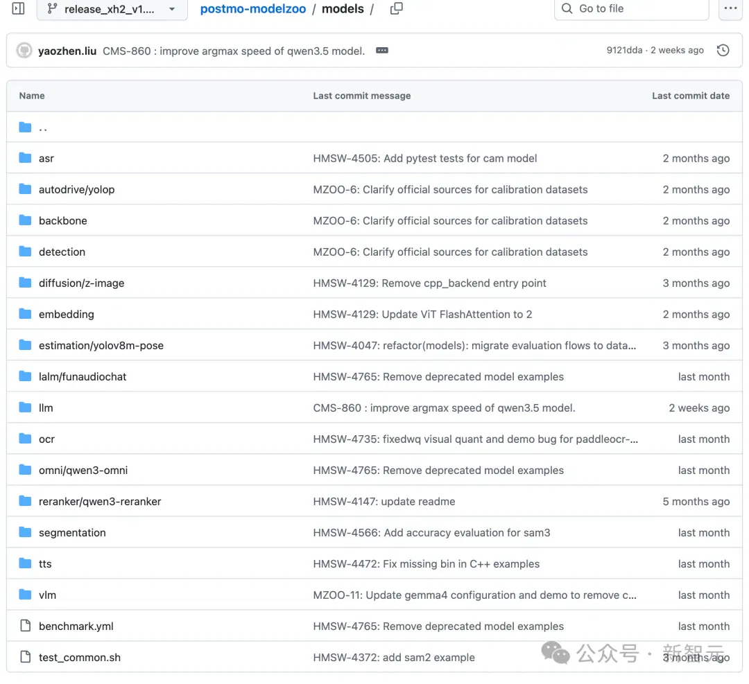Open the omni/qwen3-omni folder icon
Screen dimensions: 749x684
[x=26, y=470]
